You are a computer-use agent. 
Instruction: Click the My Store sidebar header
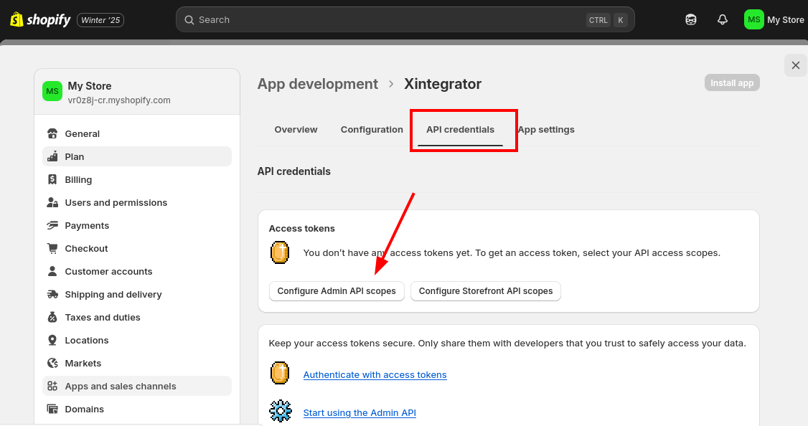coord(137,92)
